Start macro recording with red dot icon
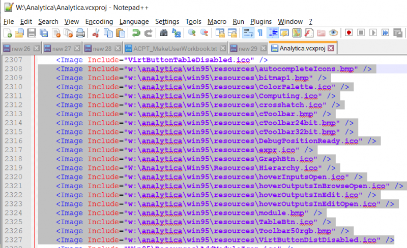The height and width of the screenshot is (248, 407). tap(348, 33)
